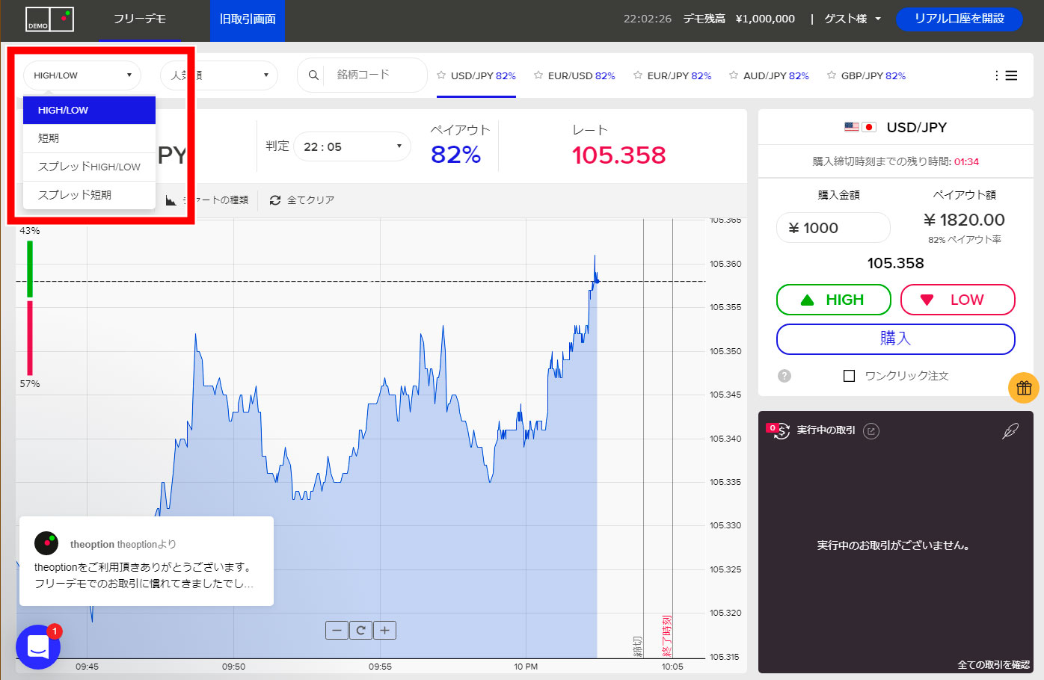Zoom out chart with minus button
Viewport: 1044px width, 680px height.
tap(337, 630)
